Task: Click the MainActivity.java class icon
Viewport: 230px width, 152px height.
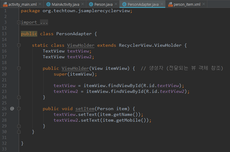Action: (x=48, y=5)
